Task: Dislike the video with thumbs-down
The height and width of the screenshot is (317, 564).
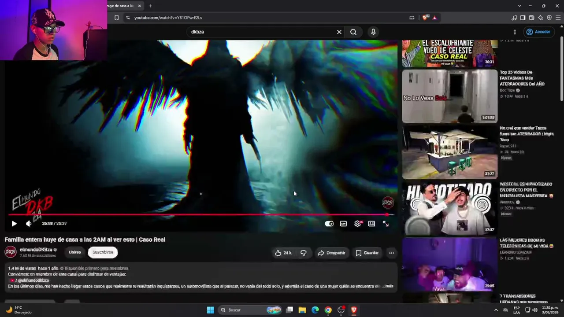Action: [304, 253]
